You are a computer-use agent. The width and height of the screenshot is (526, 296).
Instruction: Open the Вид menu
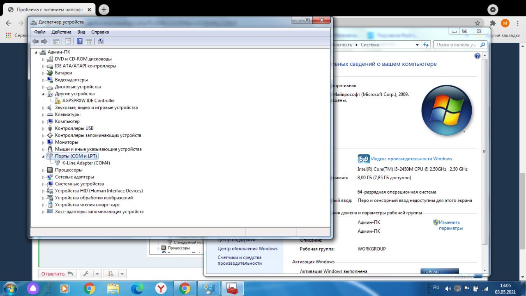tap(81, 32)
